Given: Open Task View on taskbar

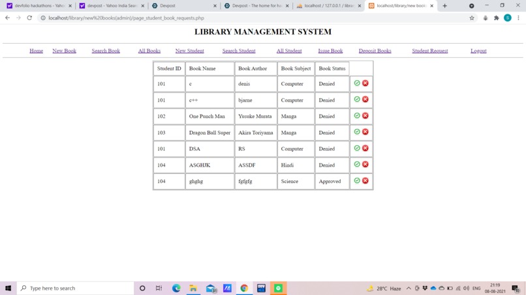Looking at the screenshot, I should coord(159,288).
